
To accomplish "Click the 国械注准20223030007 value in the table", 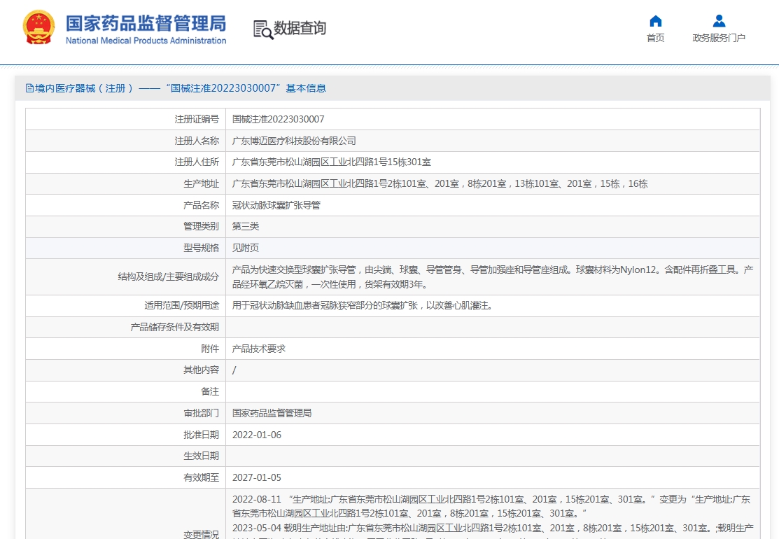I will 279,119.
